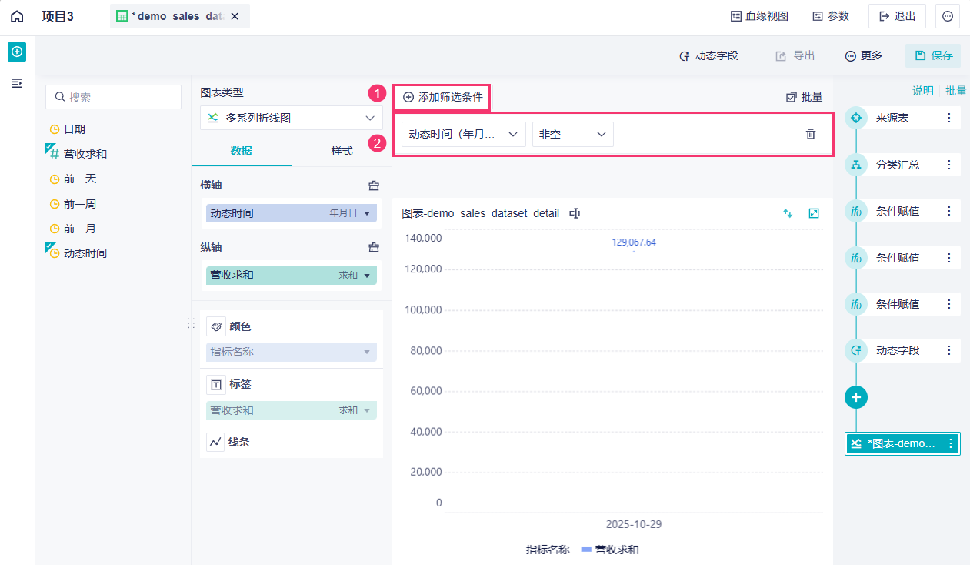This screenshot has height=565, width=970.
Task: Click the 保存 button
Action: [933, 55]
